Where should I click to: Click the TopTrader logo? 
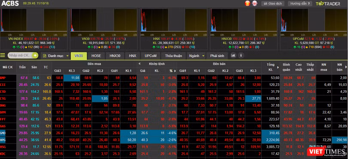pos(328,4)
